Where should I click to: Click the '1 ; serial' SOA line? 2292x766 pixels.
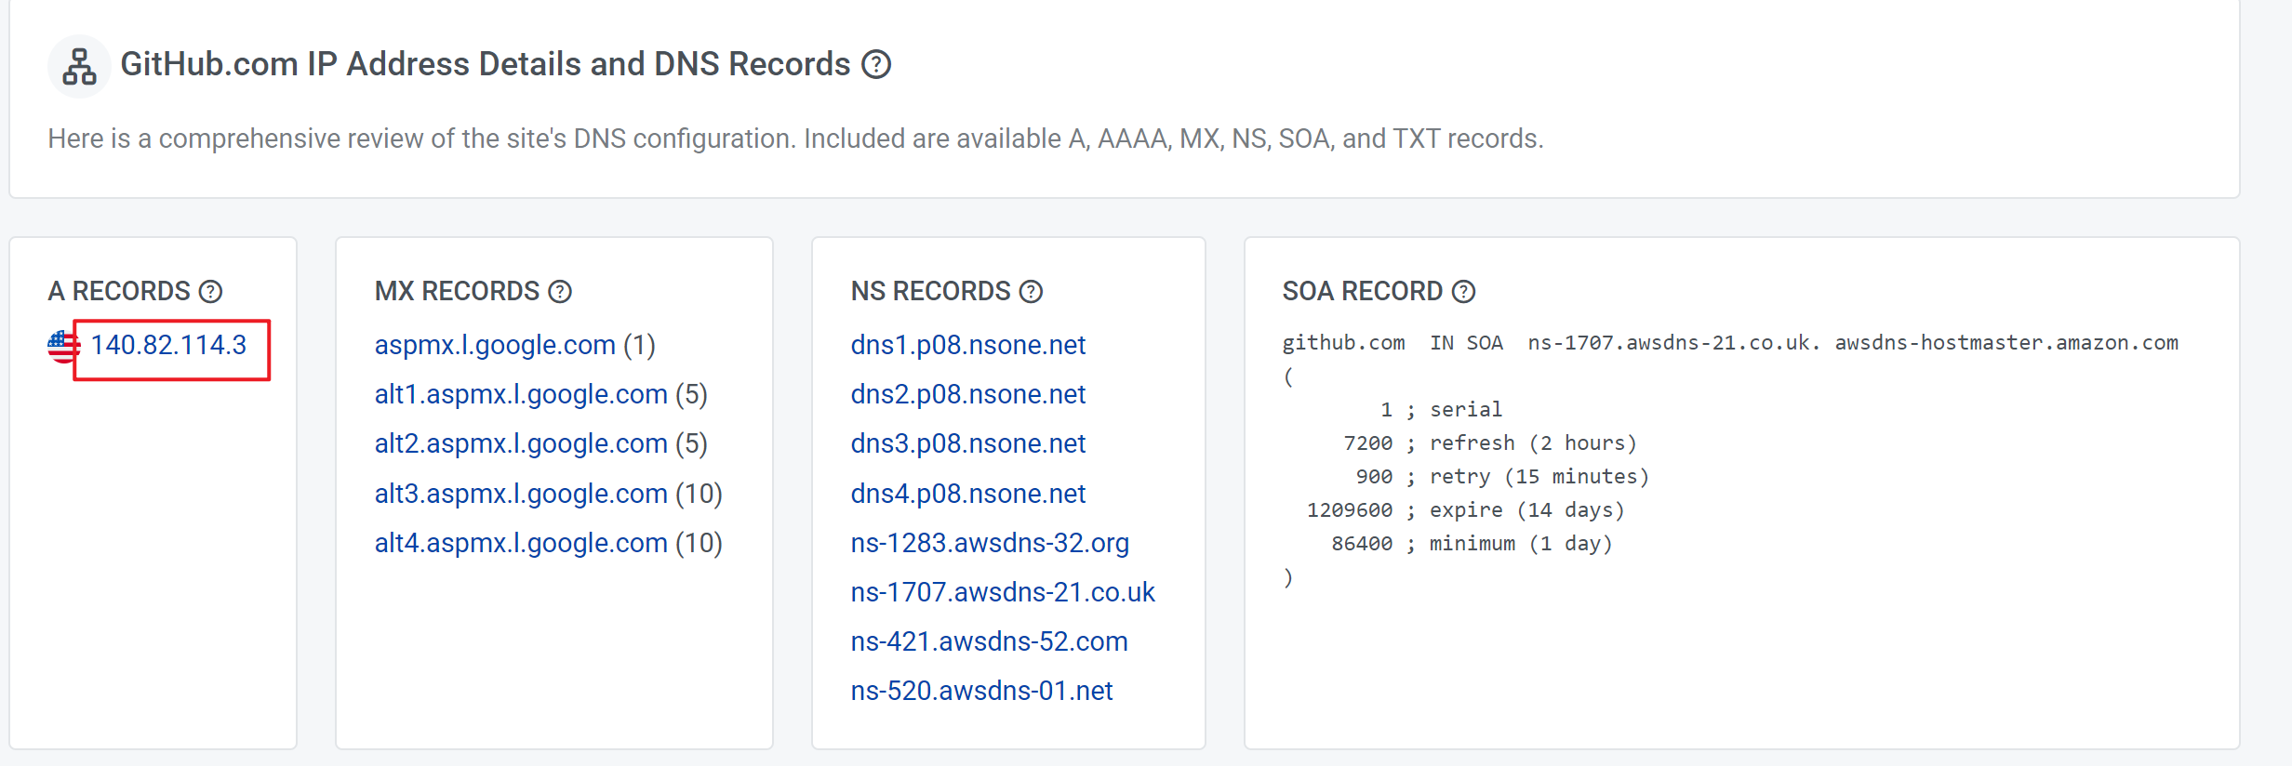(1441, 410)
